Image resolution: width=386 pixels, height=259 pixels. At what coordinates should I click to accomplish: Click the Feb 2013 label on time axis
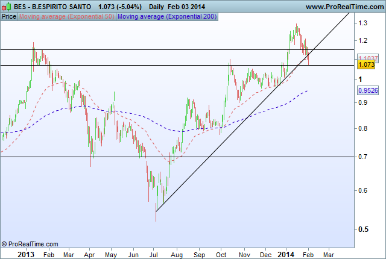pos(48,255)
